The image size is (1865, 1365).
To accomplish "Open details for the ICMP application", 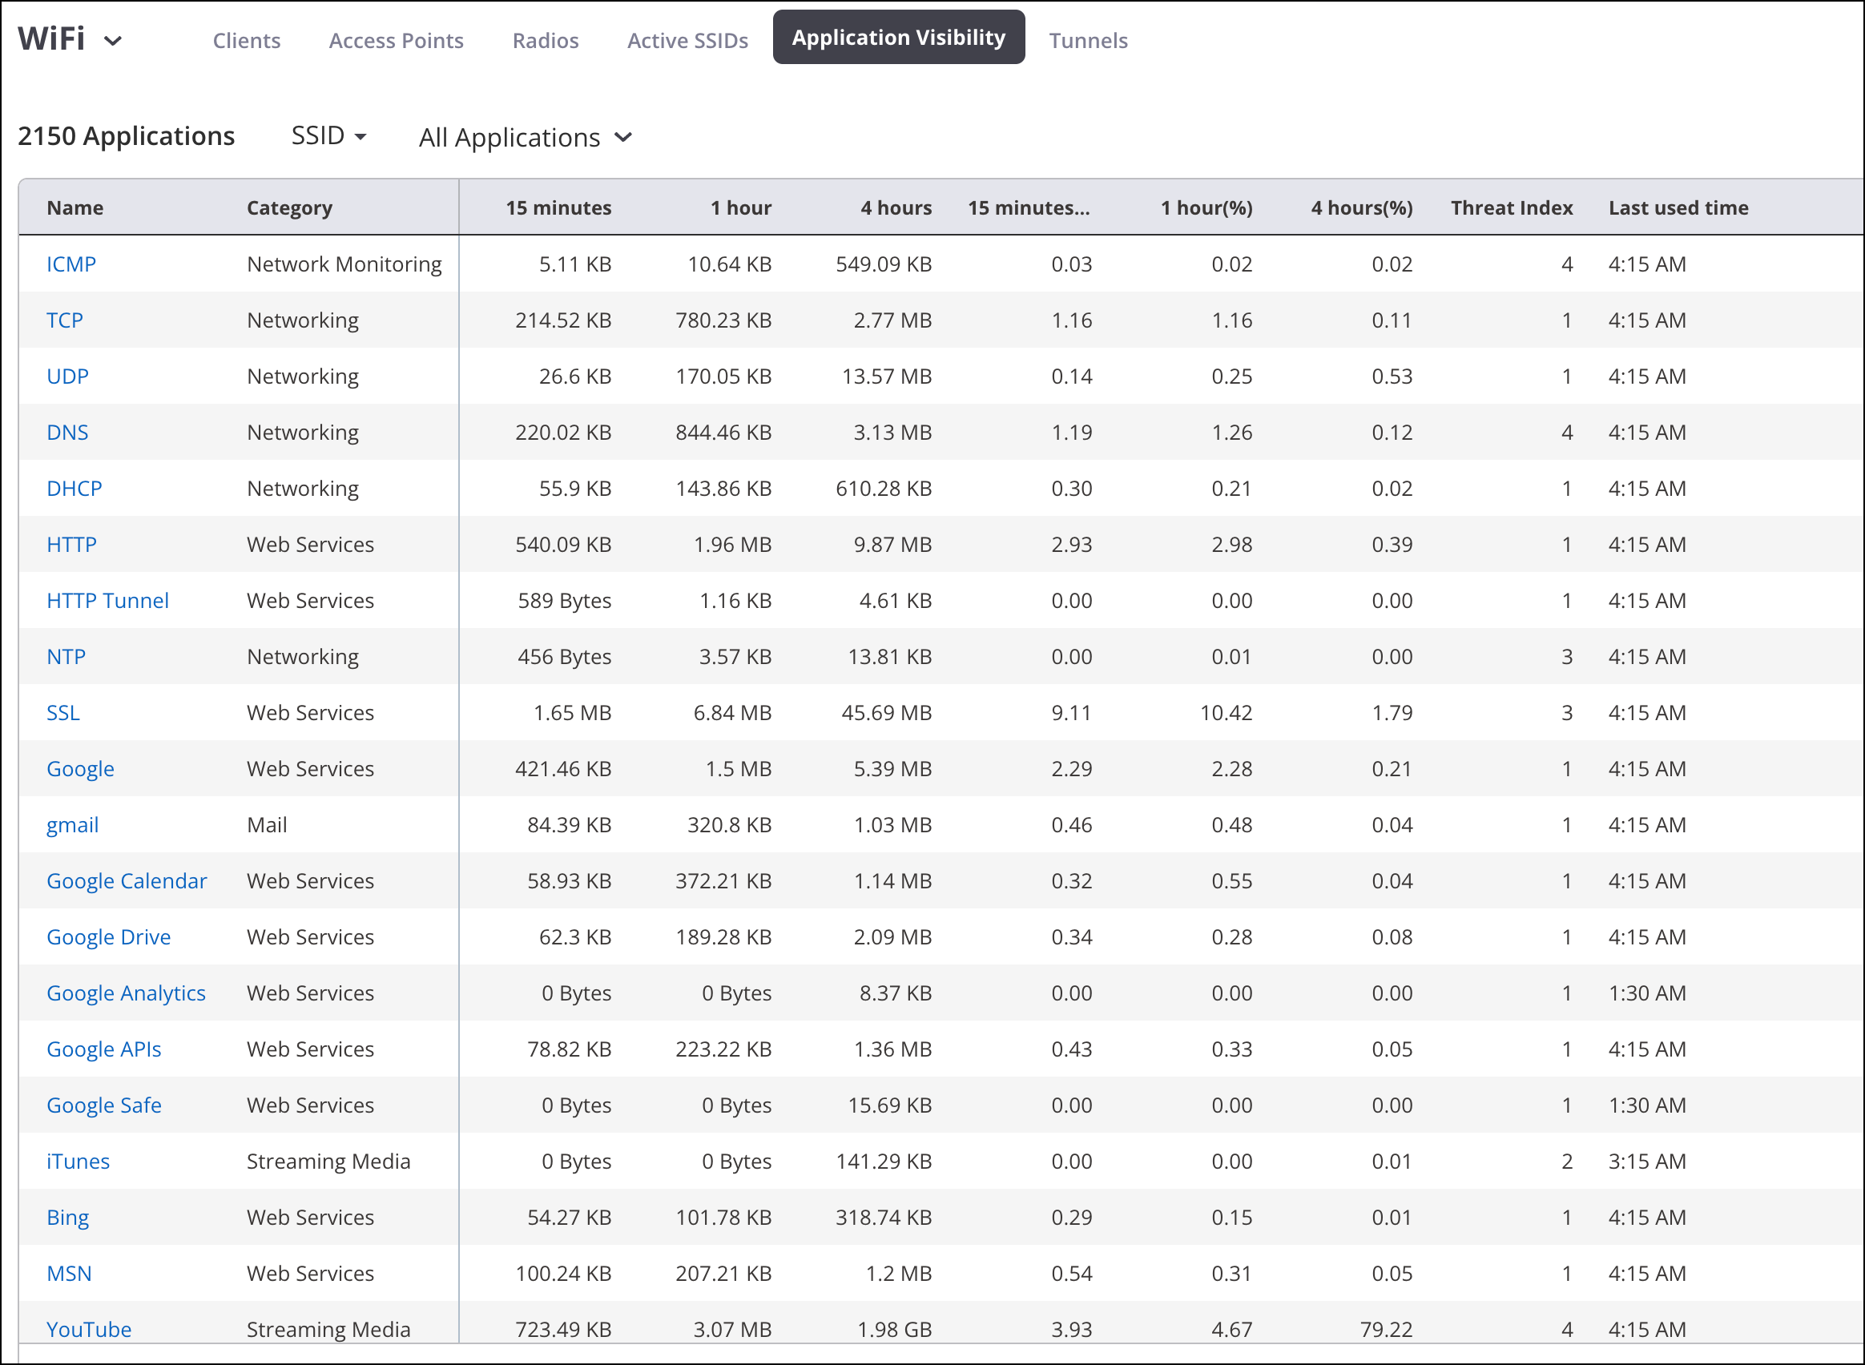I will coord(71,264).
